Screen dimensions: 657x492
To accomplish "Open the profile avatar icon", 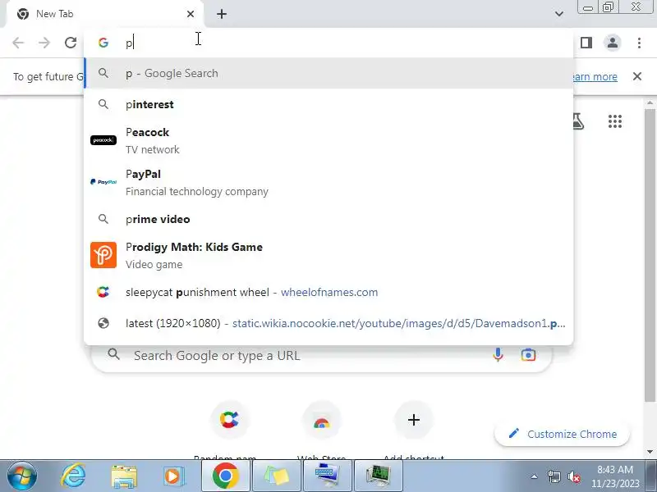I will 613,43.
